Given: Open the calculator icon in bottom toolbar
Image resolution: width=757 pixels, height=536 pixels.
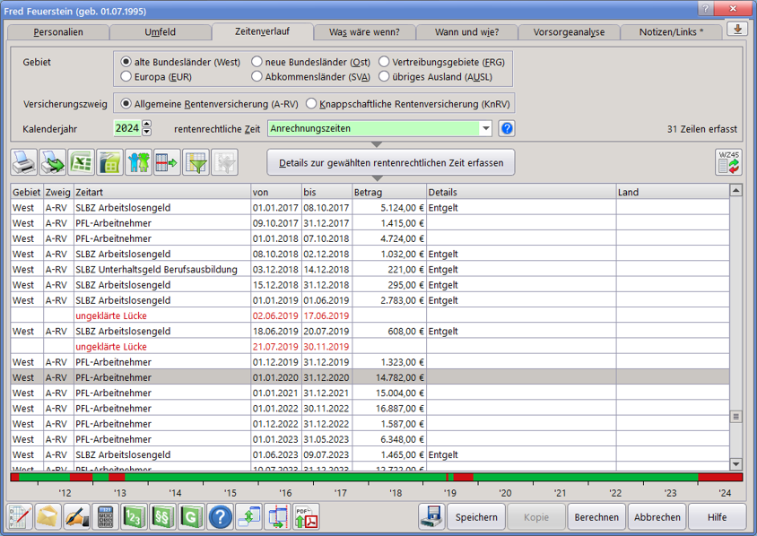Looking at the screenshot, I should (105, 517).
